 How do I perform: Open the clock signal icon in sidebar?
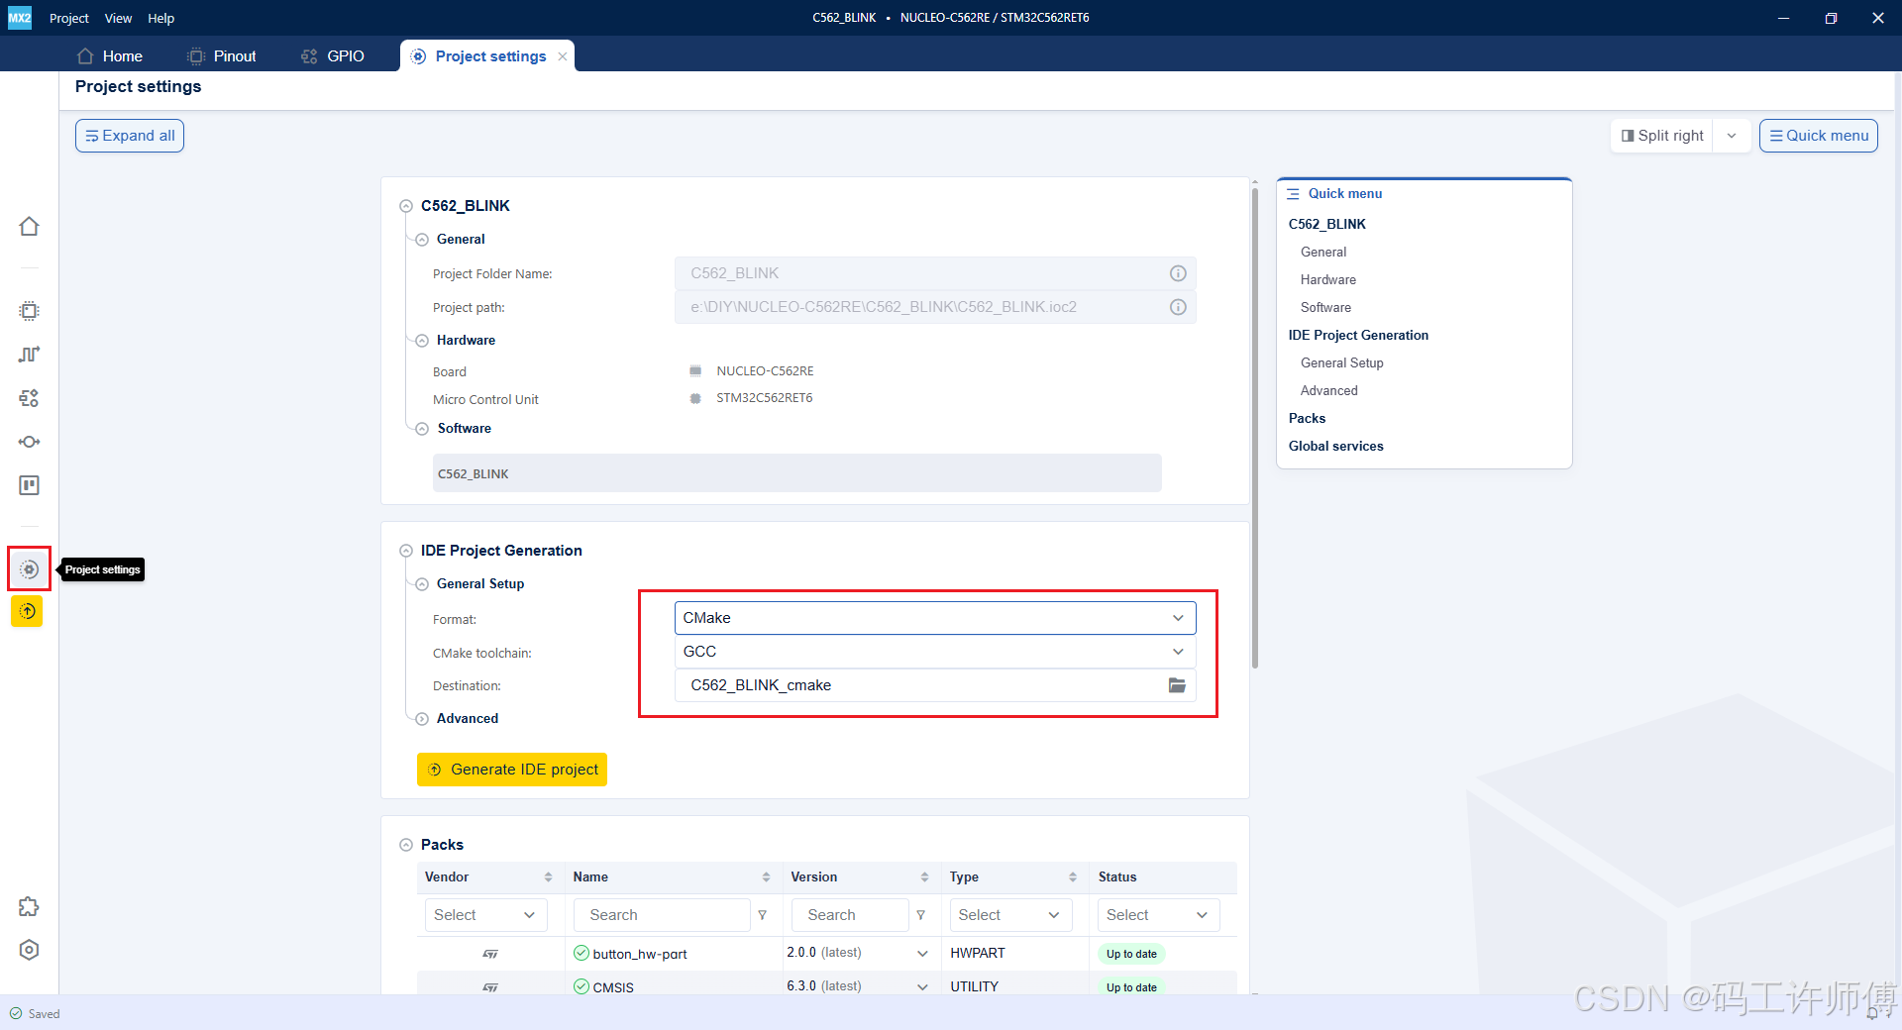coord(29,355)
